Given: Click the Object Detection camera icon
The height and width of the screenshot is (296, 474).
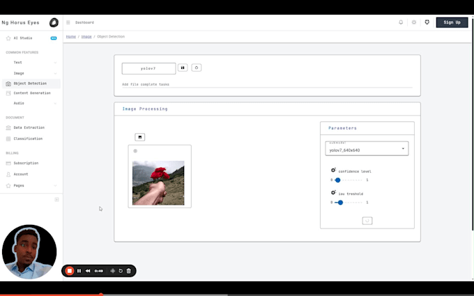Looking at the screenshot, I should coord(8,84).
